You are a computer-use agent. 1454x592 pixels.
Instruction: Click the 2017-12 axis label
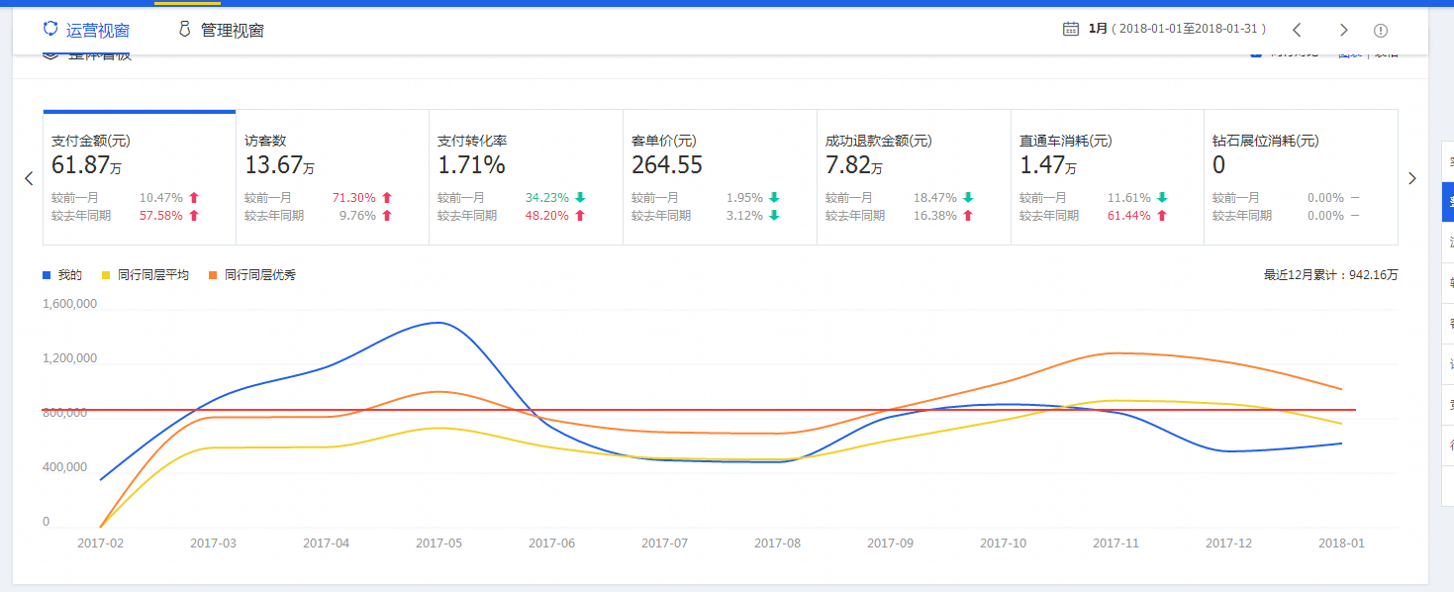[1228, 543]
